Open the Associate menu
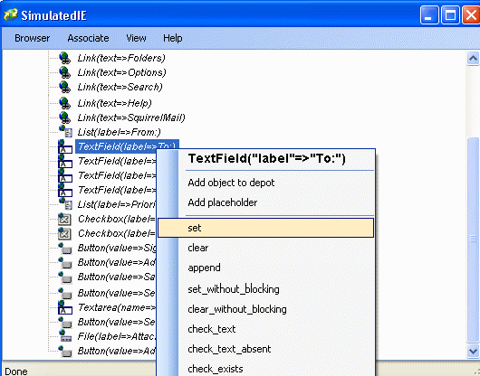The width and height of the screenshot is (480, 376). pyautogui.click(x=88, y=38)
